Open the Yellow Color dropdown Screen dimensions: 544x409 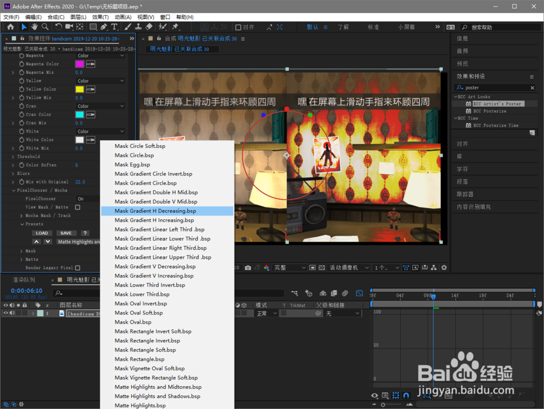point(100,81)
